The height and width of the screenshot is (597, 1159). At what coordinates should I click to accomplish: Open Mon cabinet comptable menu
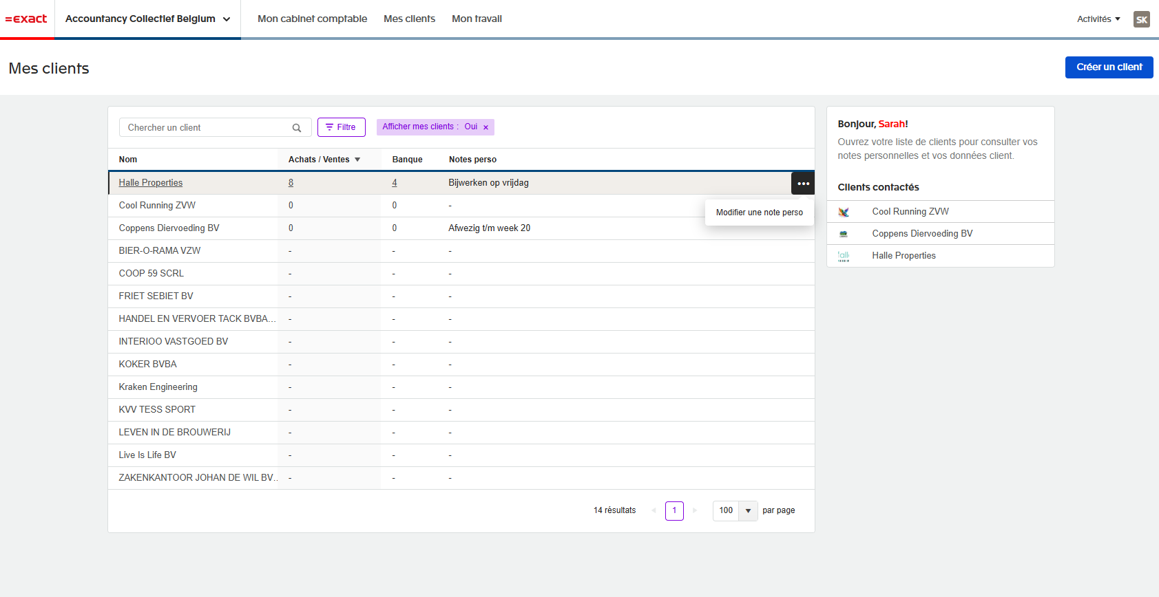[x=312, y=19]
